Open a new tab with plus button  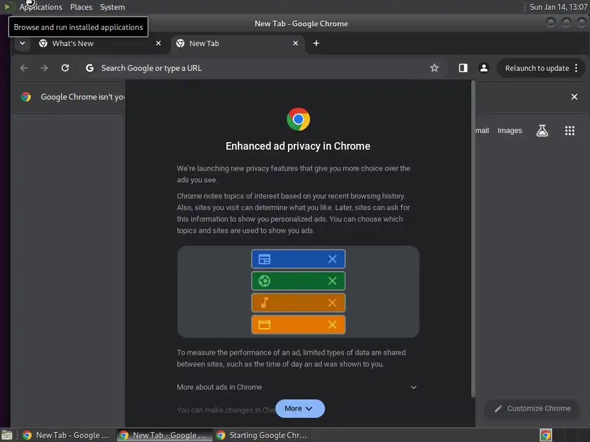316,43
